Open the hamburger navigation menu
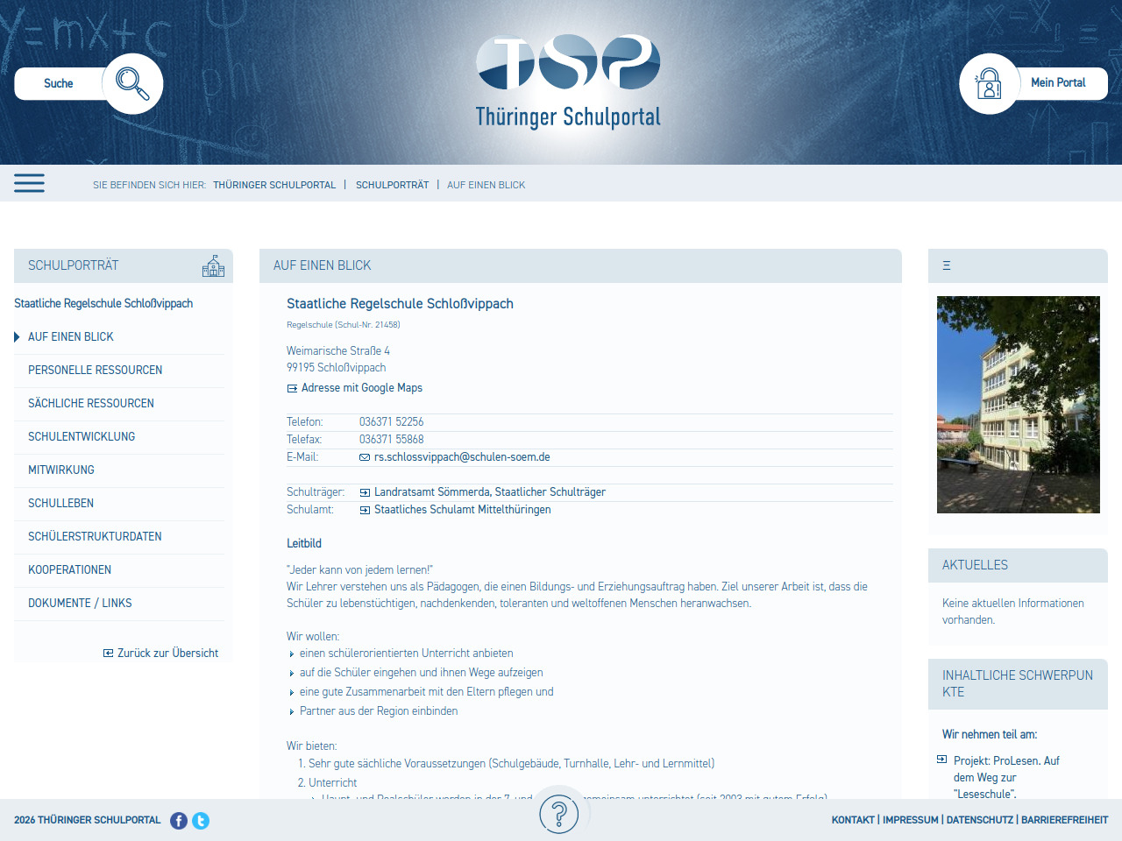The height and width of the screenshot is (841, 1122). [29, 183]
